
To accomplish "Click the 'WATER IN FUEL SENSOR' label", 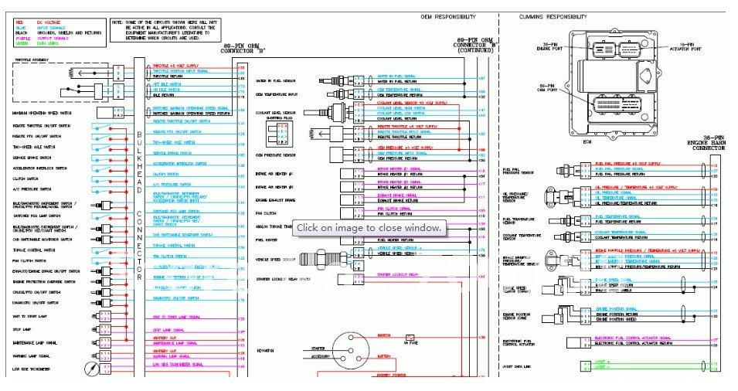I will click(276, 81).
